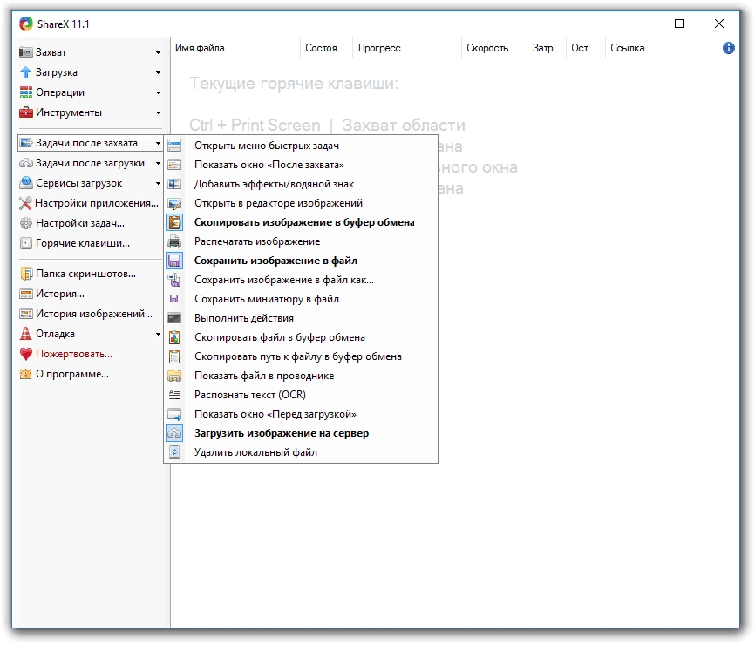
Task: Click the Имя файла column header
Action: pyautogui.click(x=235, y=48)
